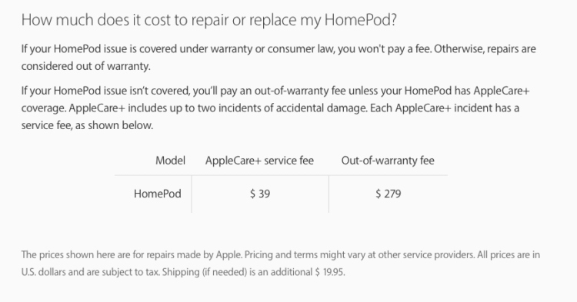
Task: Click the HomePod repair cost heading
Action: pyautogui.click(x=209, y=20)
